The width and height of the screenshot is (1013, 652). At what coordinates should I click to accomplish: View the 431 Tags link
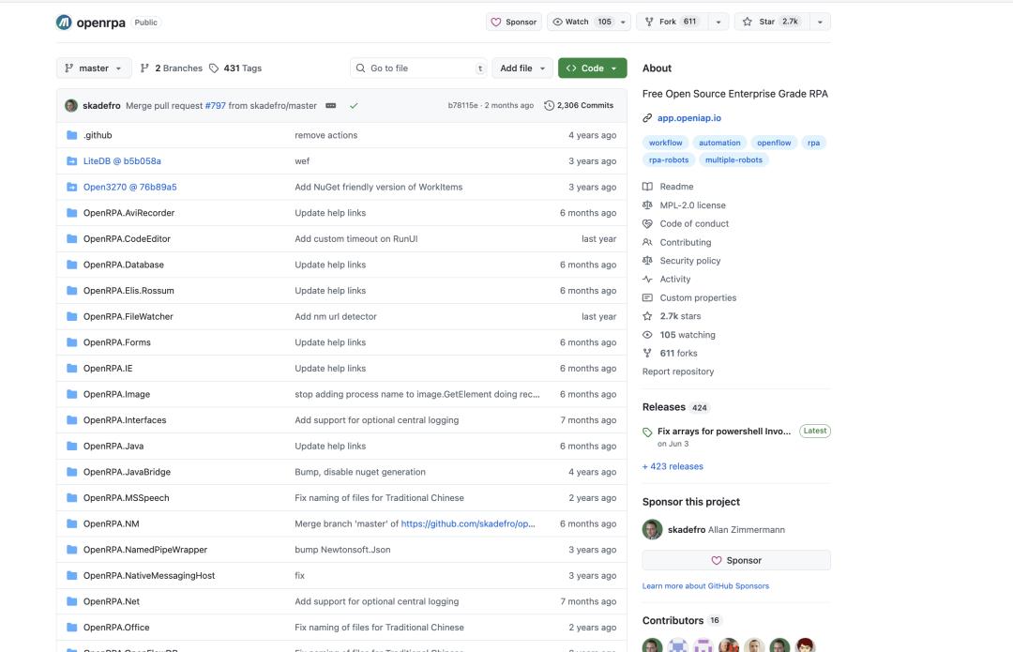tap(235, 68)
